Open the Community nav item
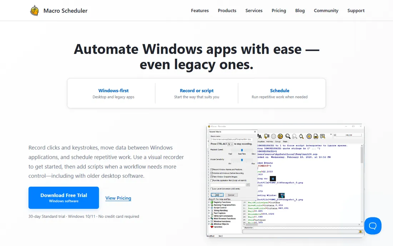 [x=326, y=10]
